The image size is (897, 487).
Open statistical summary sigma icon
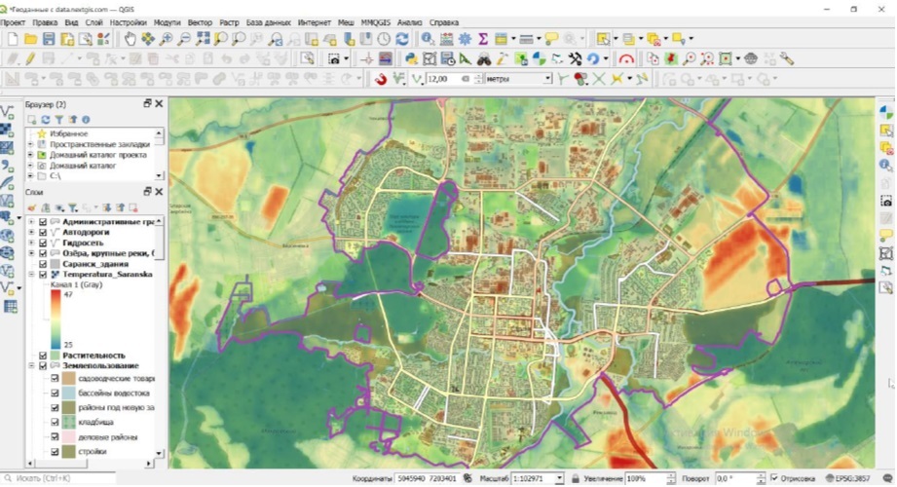(x=482, y=39)
